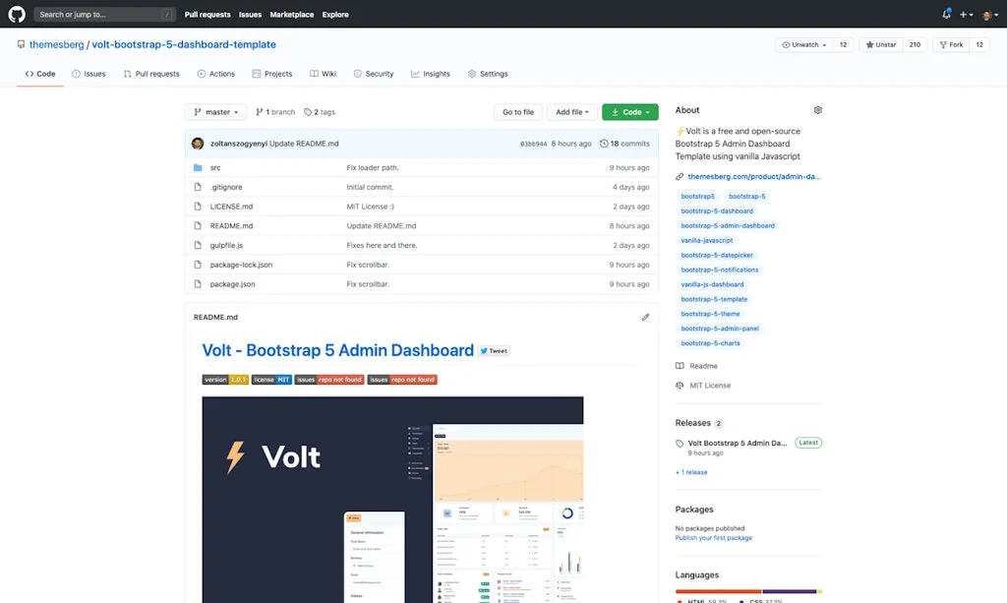The height and width of the screenshot is (603, 1007).
Task: Switch to the repository Pull requests tab
Action: click(x=150, y=74)
